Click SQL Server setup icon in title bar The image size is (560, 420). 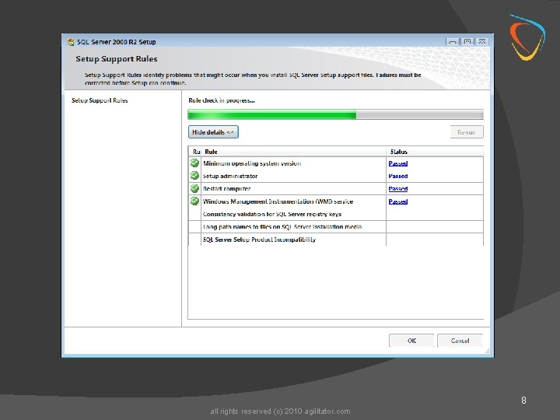[71, 42]
